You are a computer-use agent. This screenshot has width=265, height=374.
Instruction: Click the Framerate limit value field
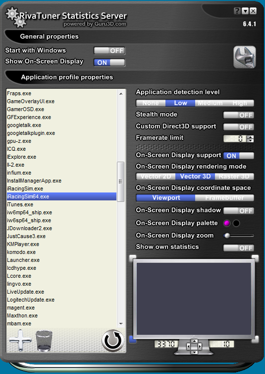(x=235, y=138)
